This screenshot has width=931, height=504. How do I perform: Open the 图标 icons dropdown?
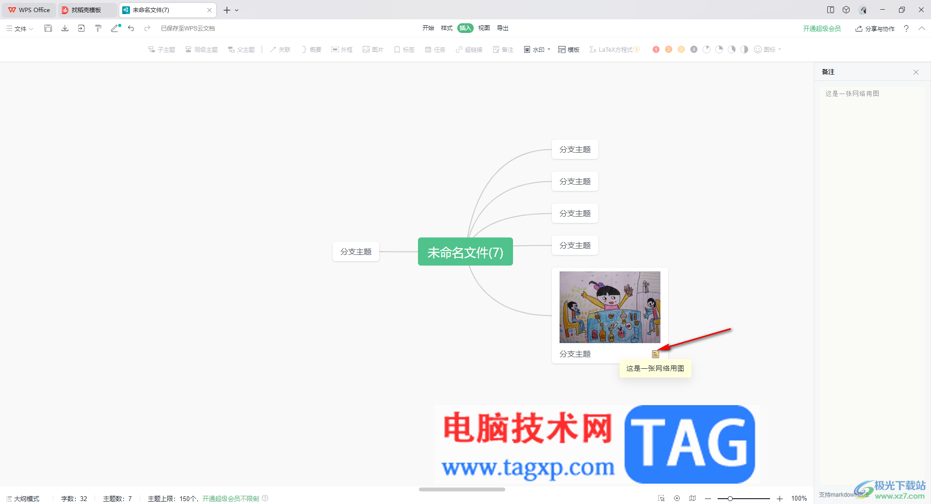[768, 49]
